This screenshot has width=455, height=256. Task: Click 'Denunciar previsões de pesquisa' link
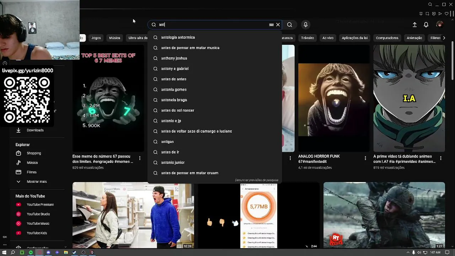coord(256,180)
